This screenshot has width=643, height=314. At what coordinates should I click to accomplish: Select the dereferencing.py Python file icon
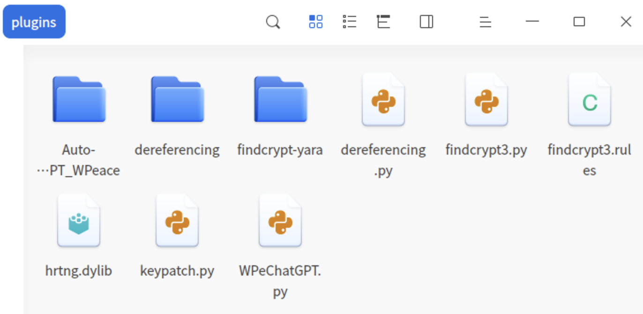click(383, 99)
